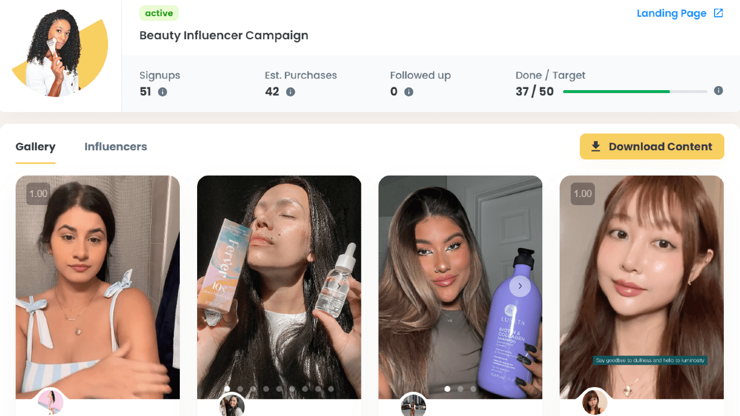
Task: Select the second carousel dot on the serum photo
Action: (240, 389)
